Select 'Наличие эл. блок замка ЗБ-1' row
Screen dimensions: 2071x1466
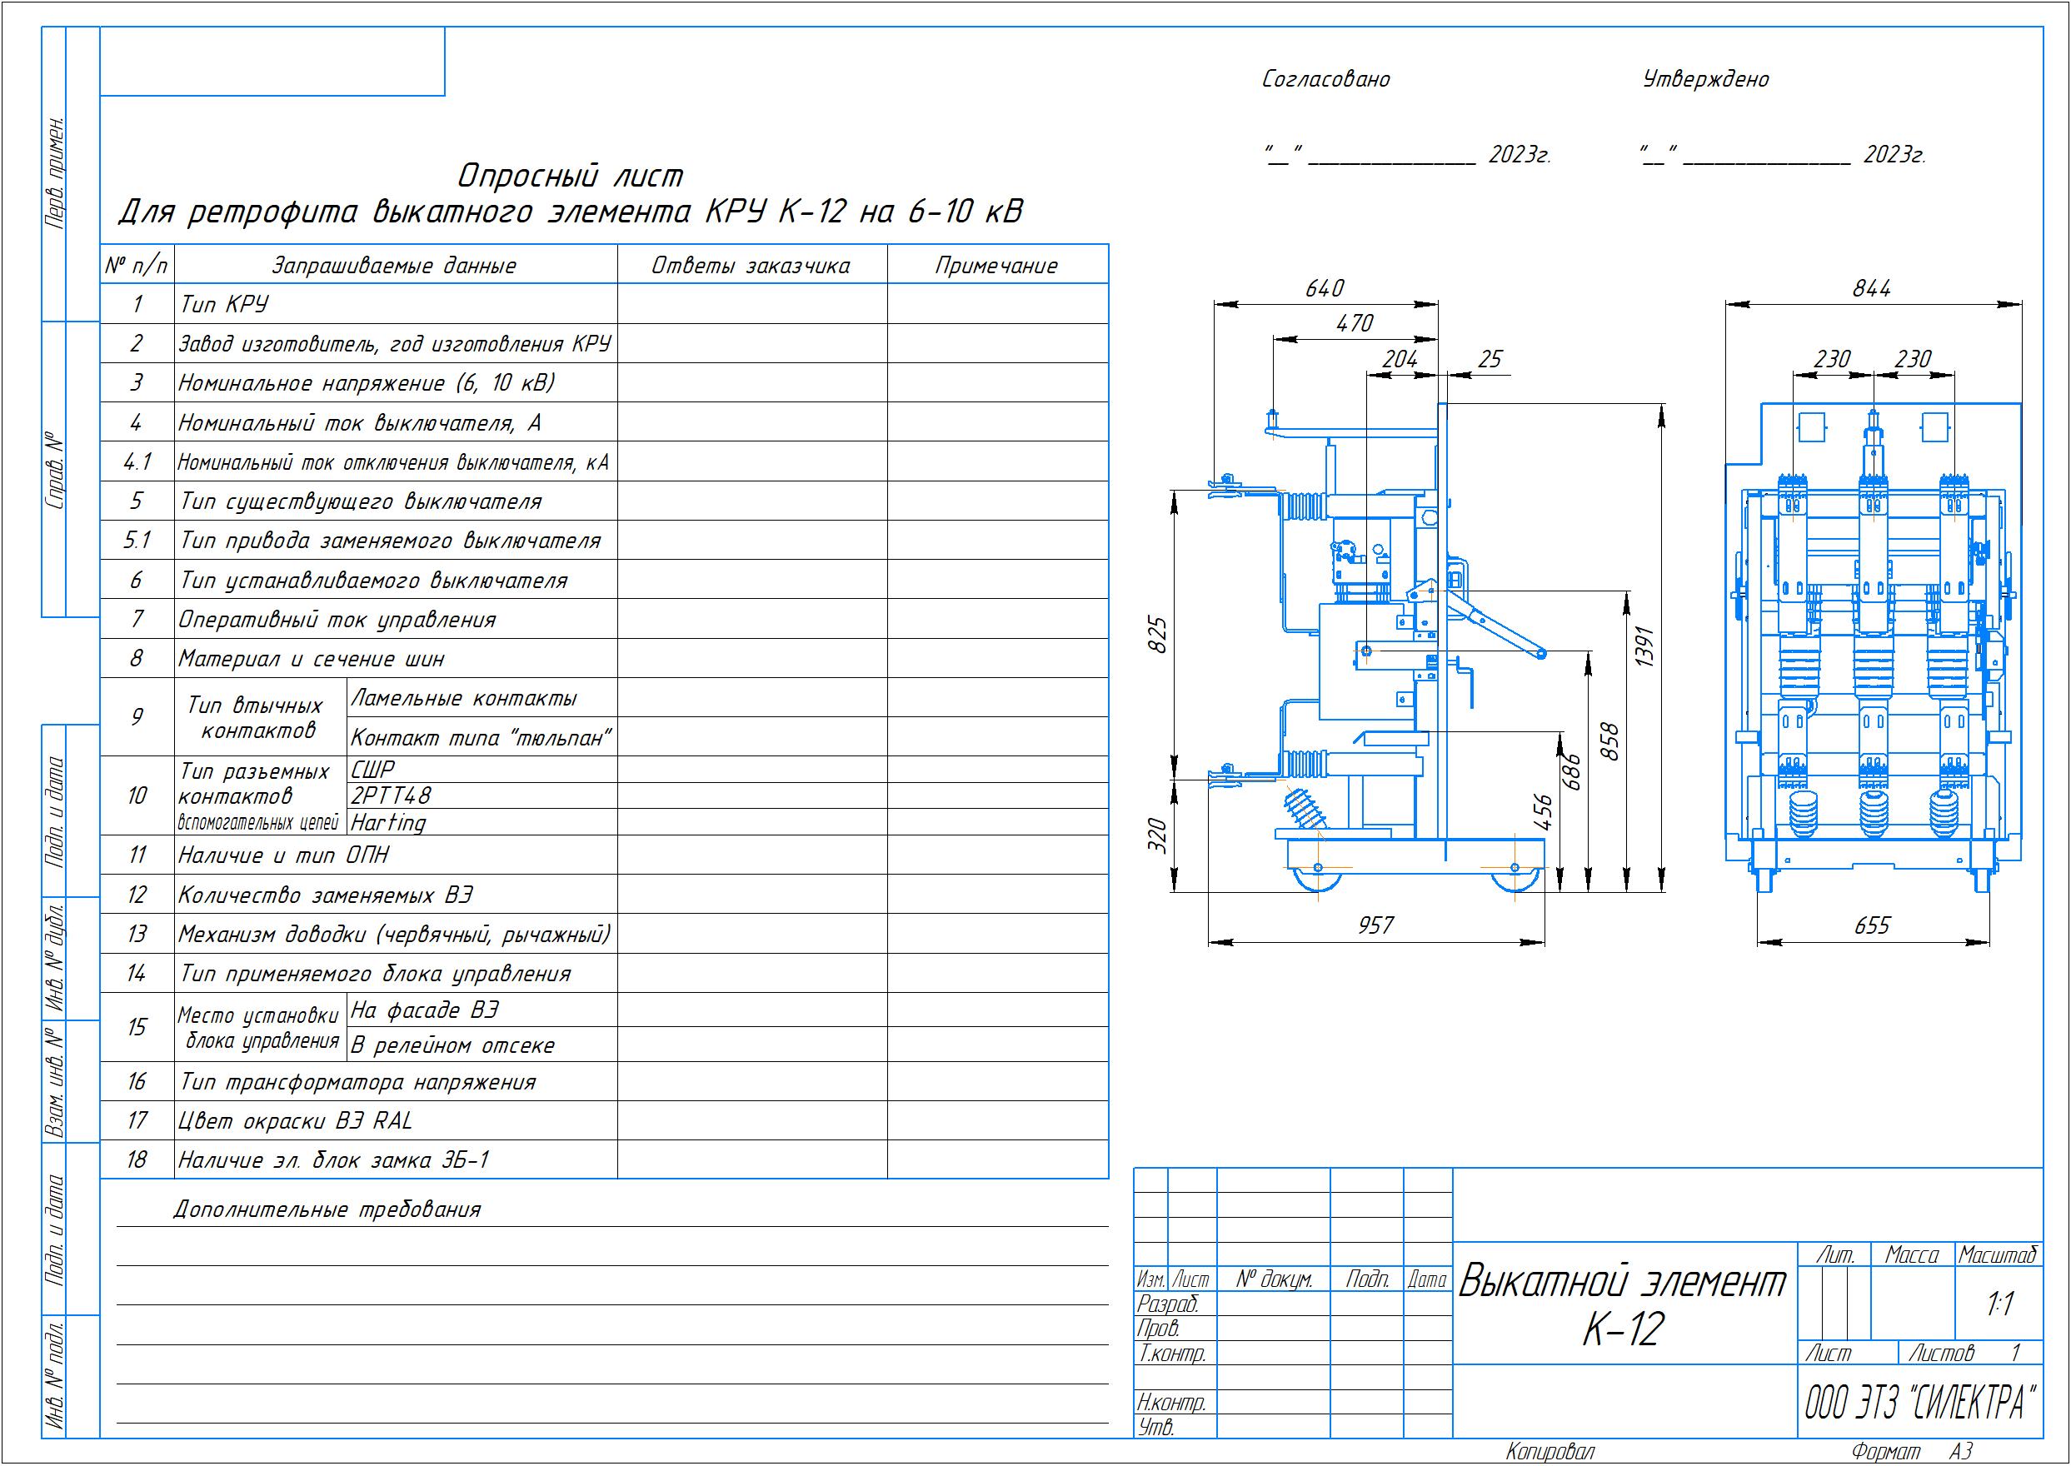click(604, 1159)
